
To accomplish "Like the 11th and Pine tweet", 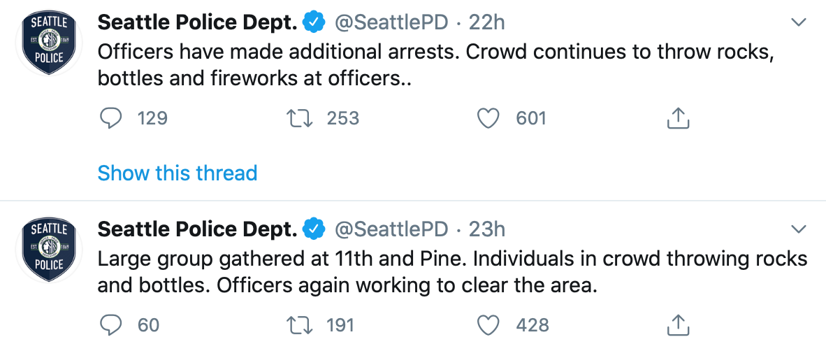I will click(488, 325).
